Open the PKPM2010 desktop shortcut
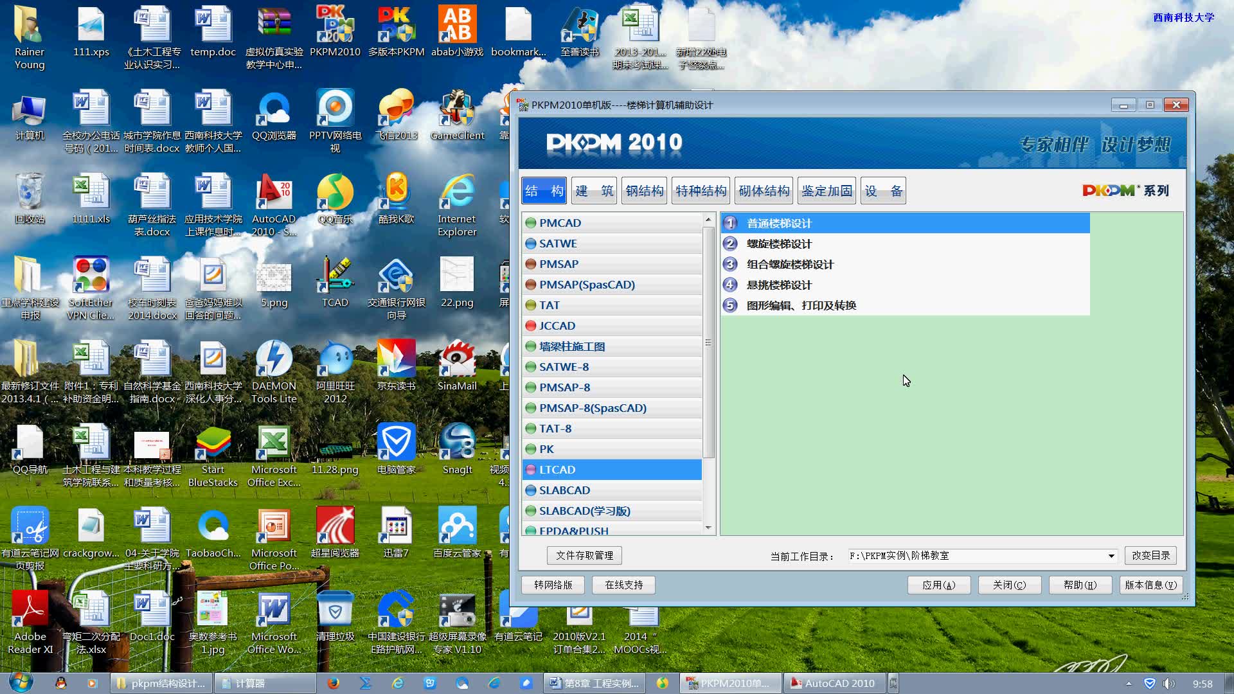 335,26
